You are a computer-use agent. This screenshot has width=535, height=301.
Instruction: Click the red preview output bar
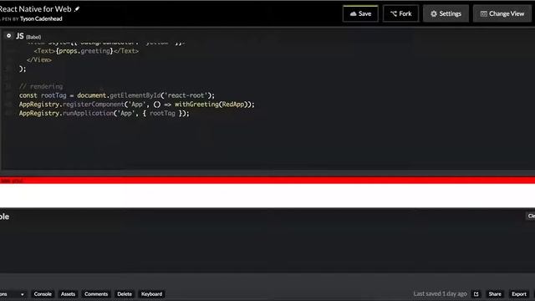point(267,181)
